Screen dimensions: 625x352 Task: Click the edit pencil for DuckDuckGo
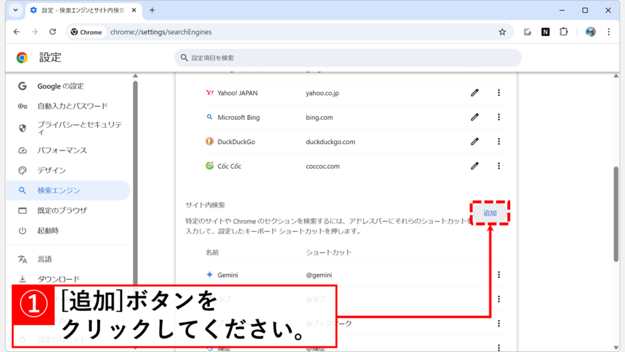coord(475,142)
